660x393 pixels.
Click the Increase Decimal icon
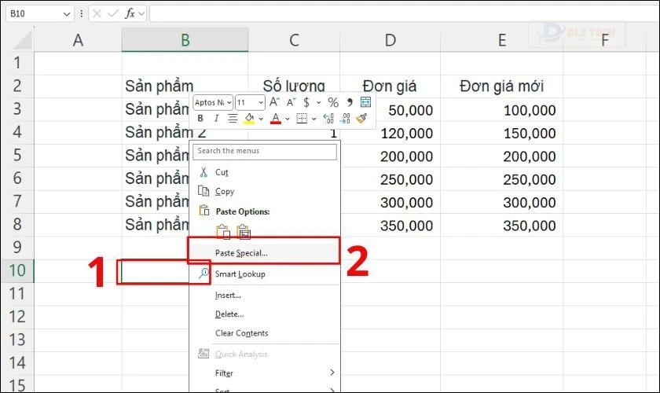(328, 119)
